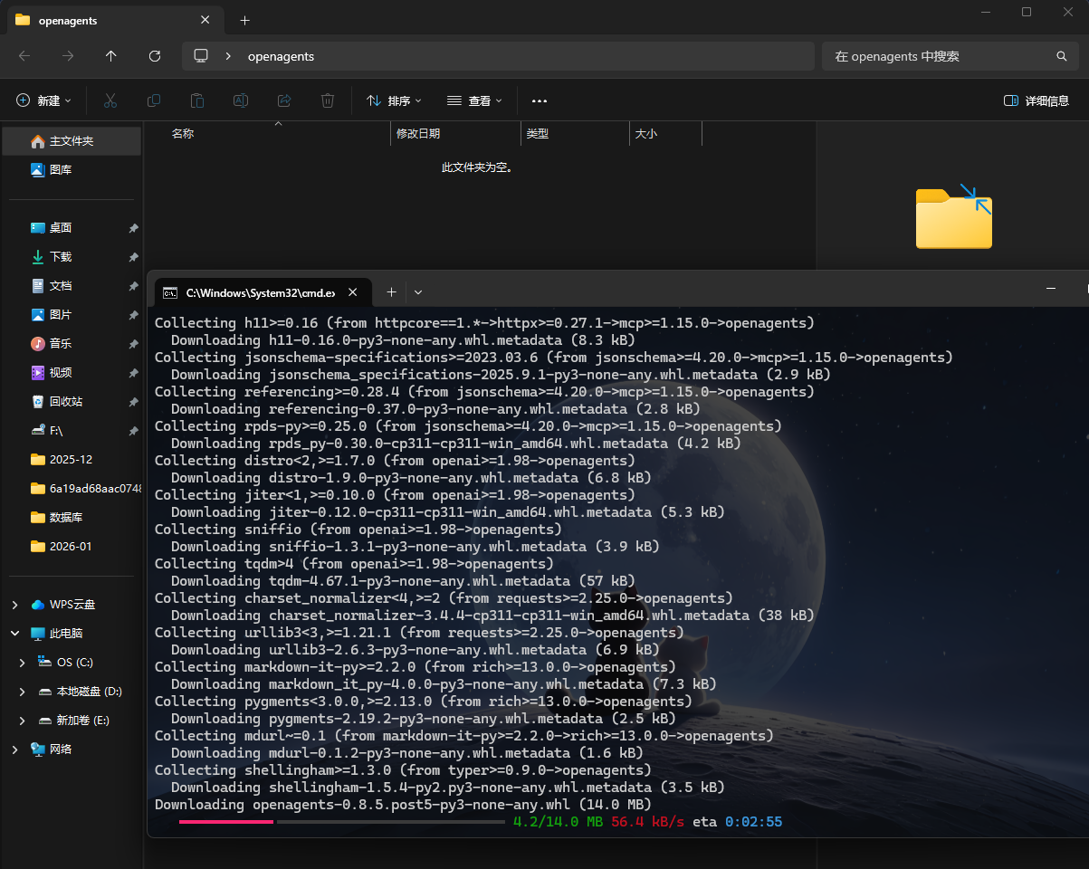Select the openagents File Explorer tab

[x=113, y=20]
